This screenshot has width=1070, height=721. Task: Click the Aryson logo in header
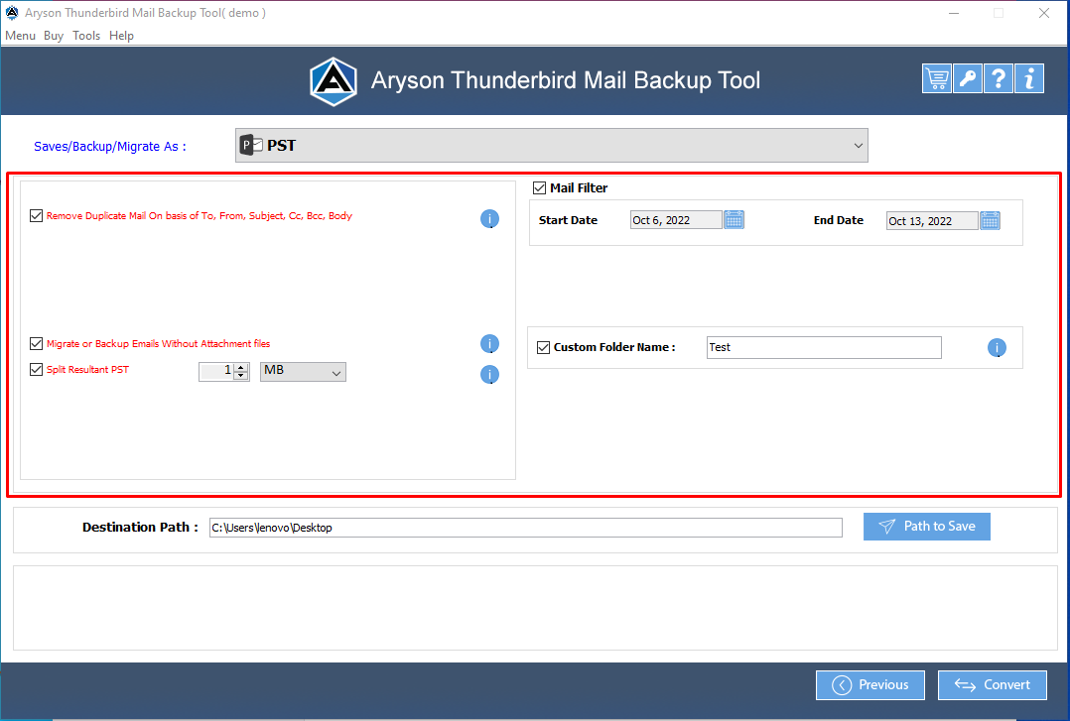[334, 82]
